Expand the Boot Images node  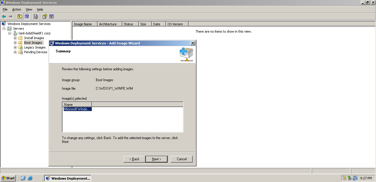15,43
